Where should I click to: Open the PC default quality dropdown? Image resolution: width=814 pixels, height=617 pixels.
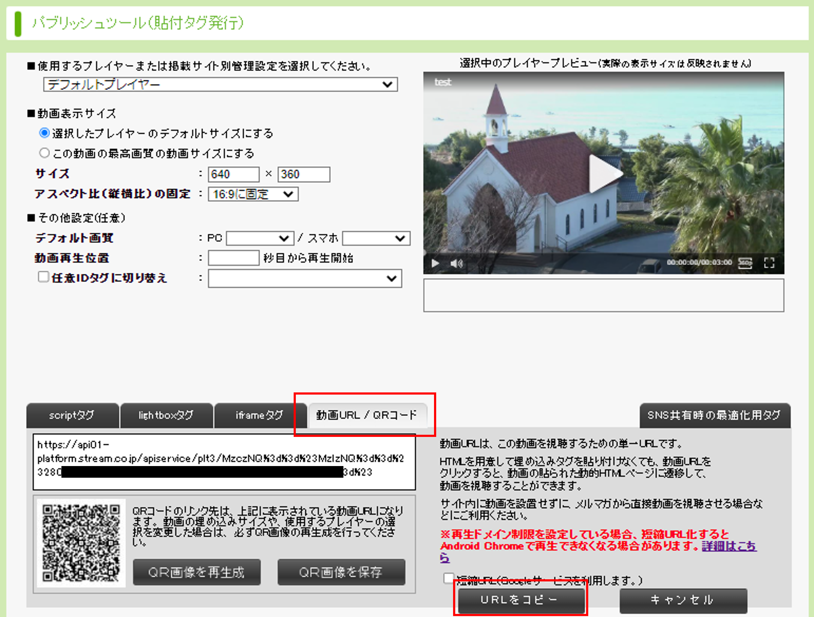coord(260,238)
